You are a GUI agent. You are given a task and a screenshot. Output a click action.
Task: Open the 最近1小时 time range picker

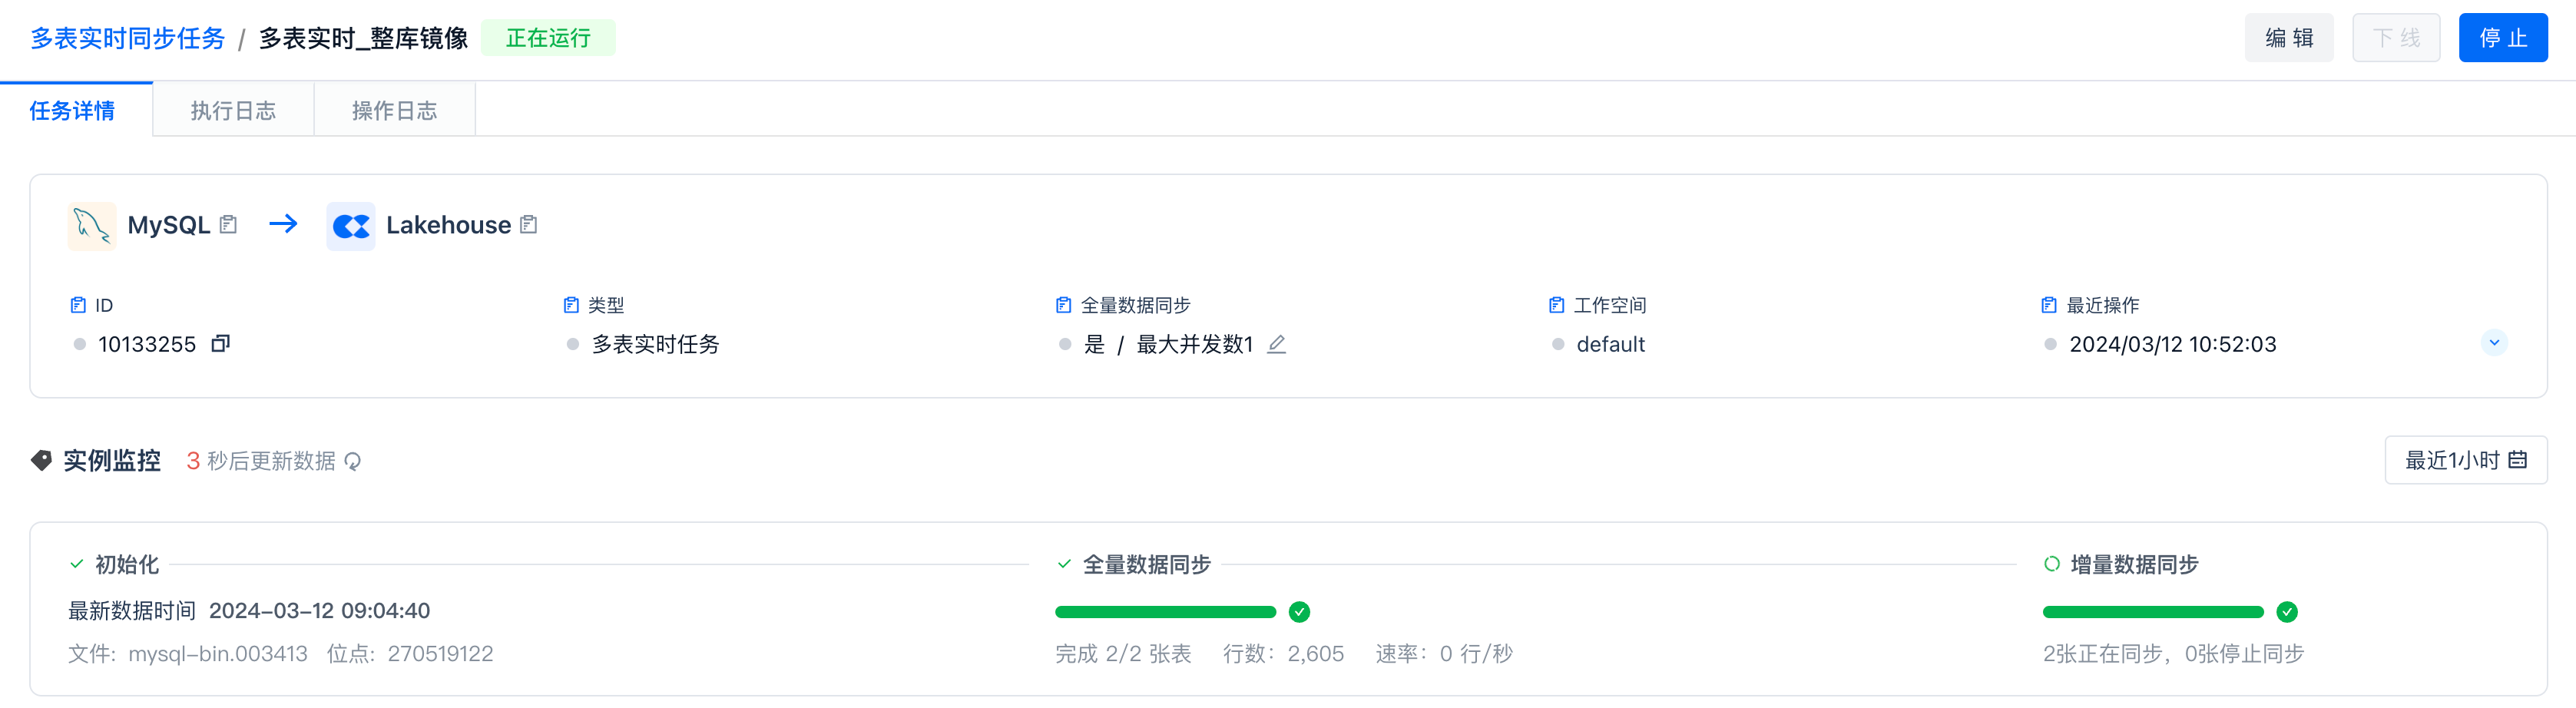[x=2465, y=460]
